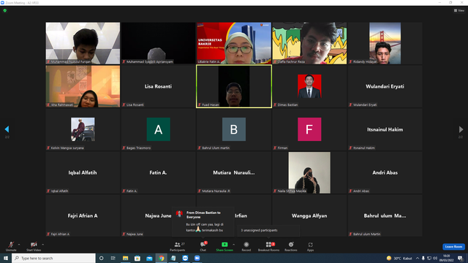
Task: Click the taskbar search box
Action: tap(53, 258)
